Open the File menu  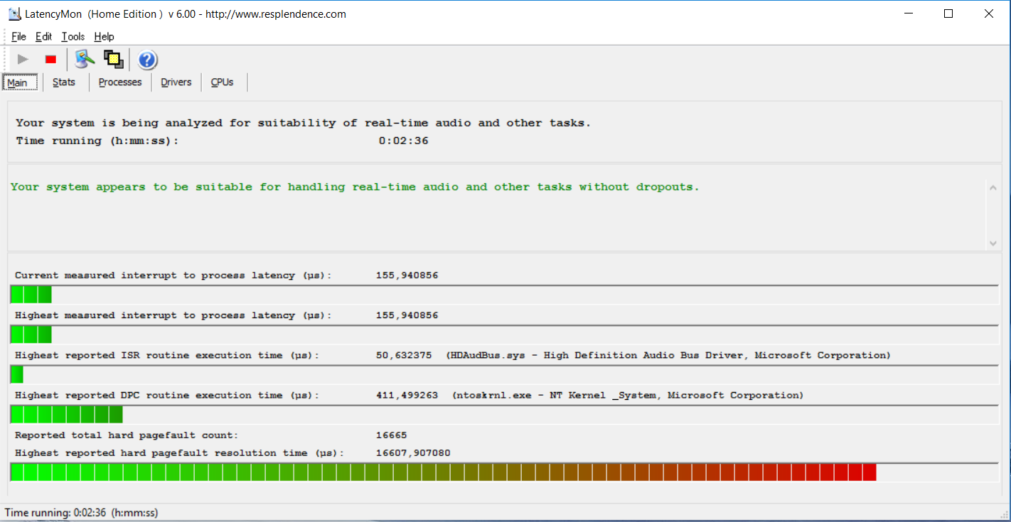(x=18, y=36)
